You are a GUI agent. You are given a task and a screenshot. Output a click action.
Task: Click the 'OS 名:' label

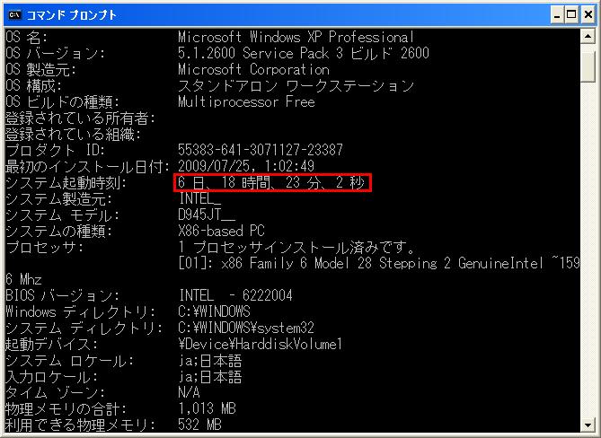click(x=26, y=37)
